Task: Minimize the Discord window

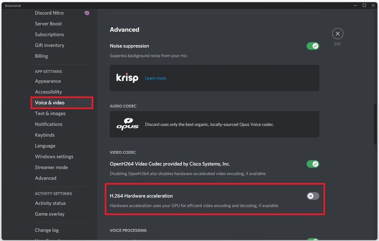Action: pyautogui.click(x=355, y=5)
